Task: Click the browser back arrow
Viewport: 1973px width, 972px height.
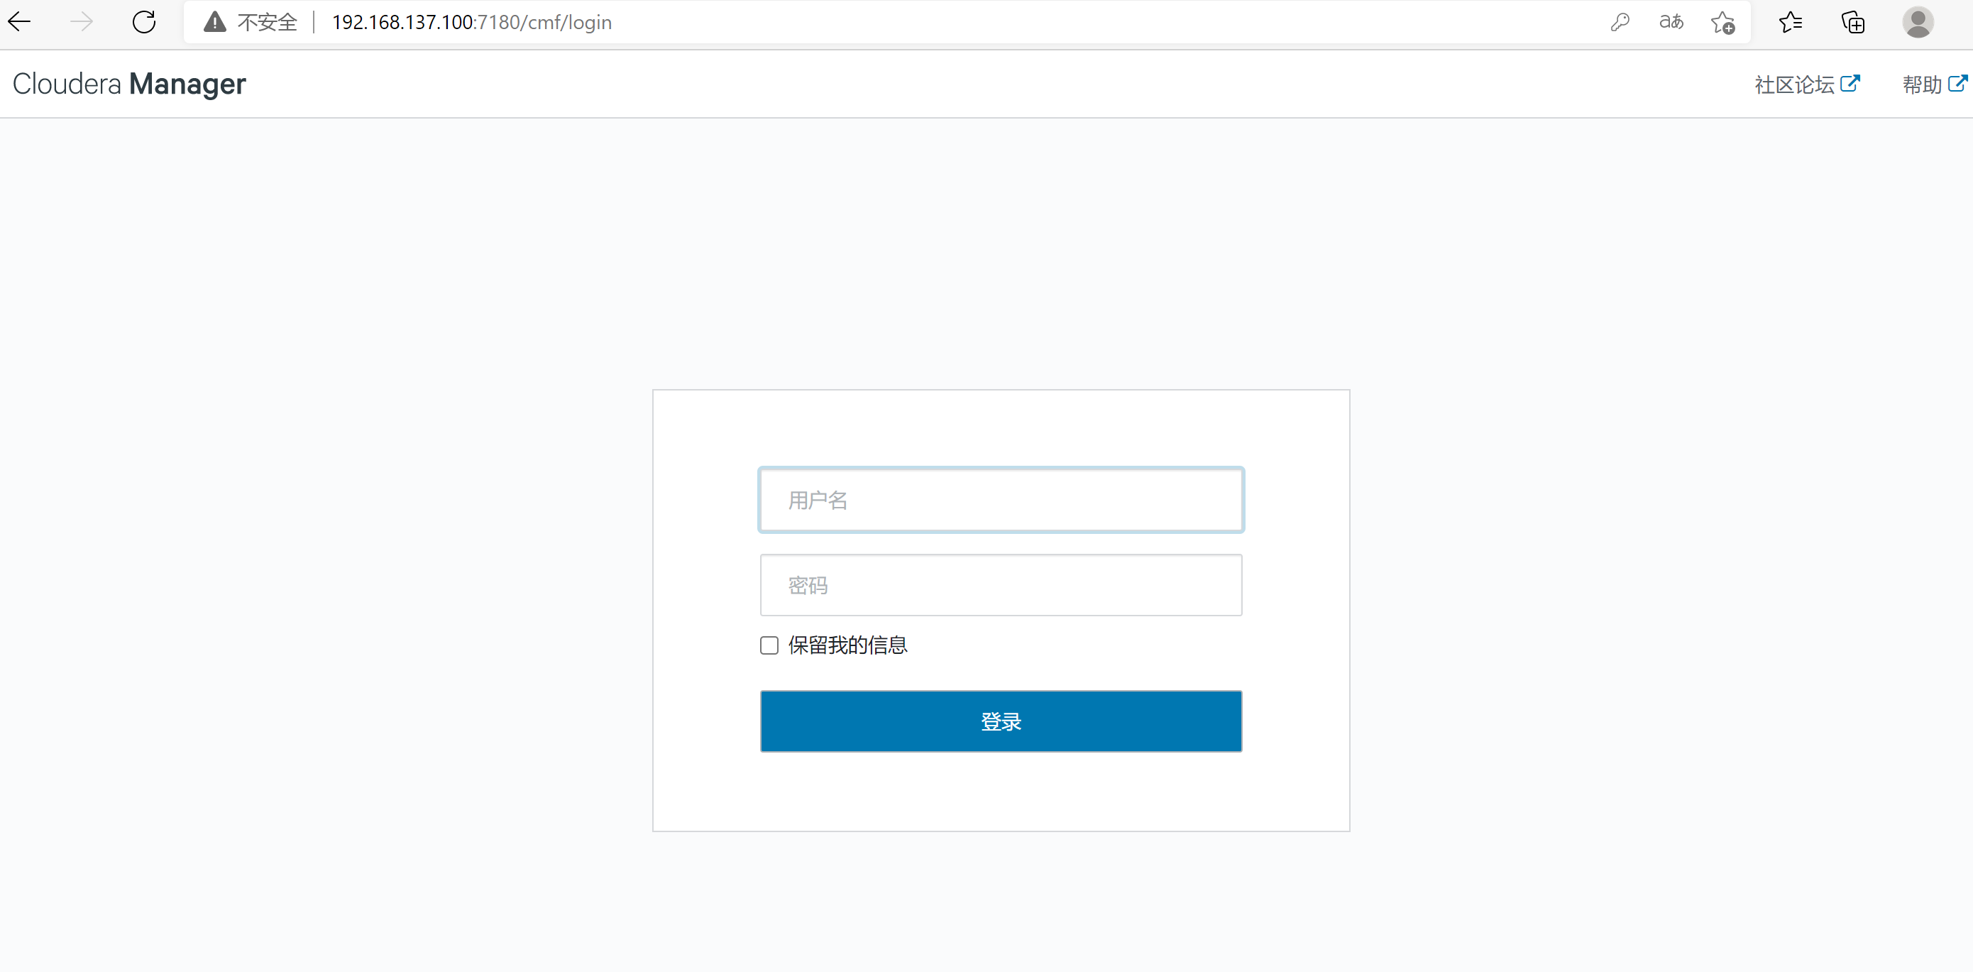Action: pos(20,22)
